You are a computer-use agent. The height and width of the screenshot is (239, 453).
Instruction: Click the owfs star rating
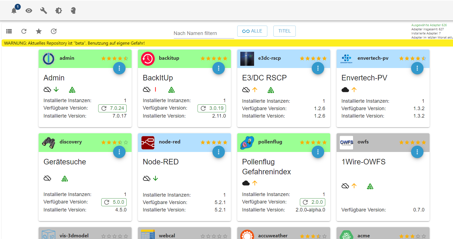click(412, 142)
